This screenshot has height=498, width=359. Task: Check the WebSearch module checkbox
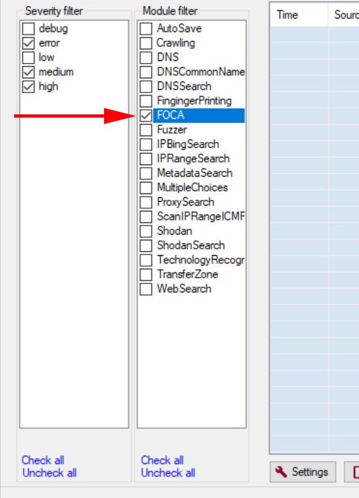pyautogui.click(x=146, y=289)
